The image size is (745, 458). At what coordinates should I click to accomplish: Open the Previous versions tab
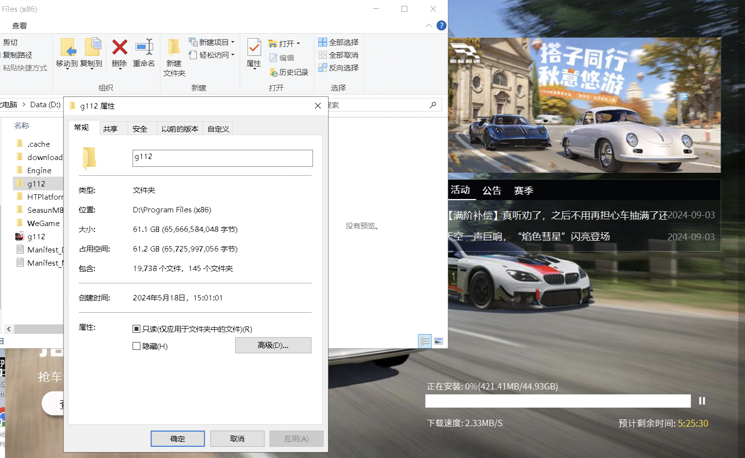pos(180,129)
